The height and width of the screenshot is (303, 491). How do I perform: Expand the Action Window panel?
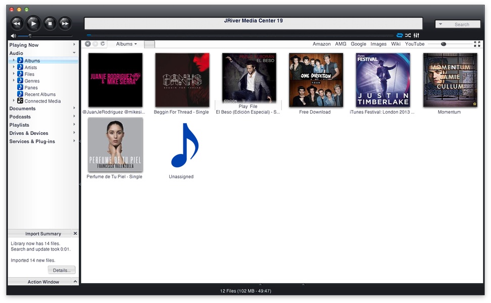tap(75, 282)
